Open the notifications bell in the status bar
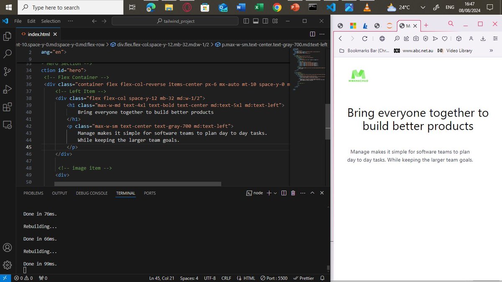Screen dimensions: 502x282 (x=323, y=278)
